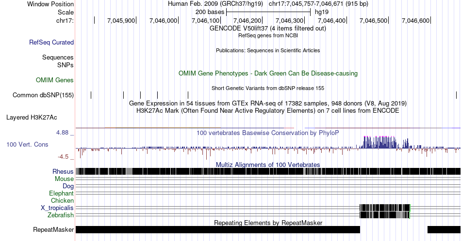Click the 7,046,500 coordinate on the ruler

pos(373,20)
